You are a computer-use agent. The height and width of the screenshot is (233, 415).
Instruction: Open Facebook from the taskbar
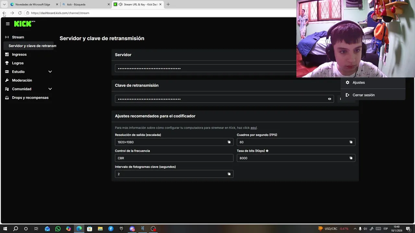111,229
